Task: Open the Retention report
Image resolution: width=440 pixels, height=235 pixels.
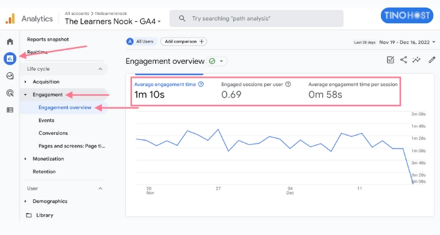Action: (44, 172)
